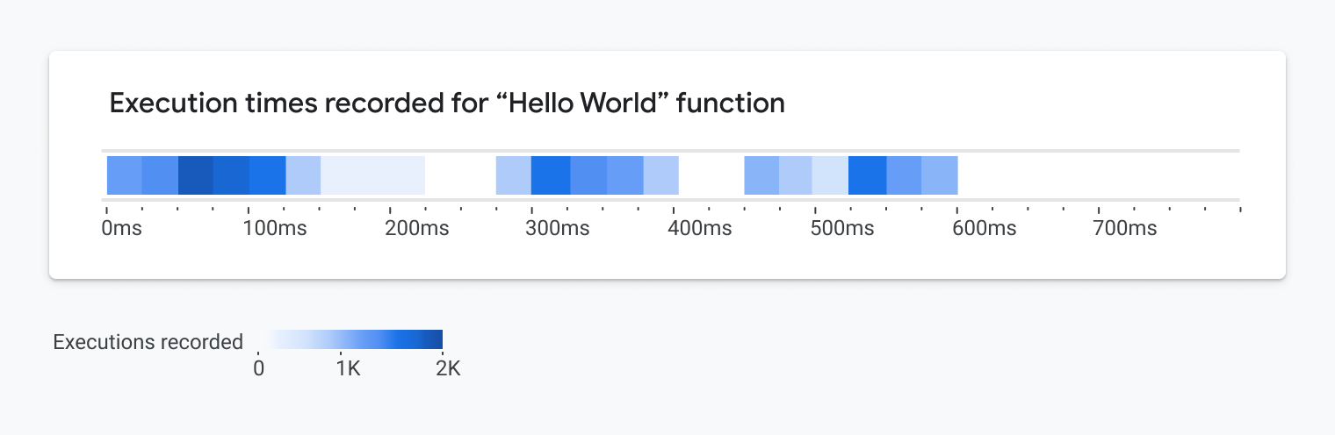Click the chart title mentioning "Hello World" function
This screenshot has height=435, width=1335.
point(446,103)
